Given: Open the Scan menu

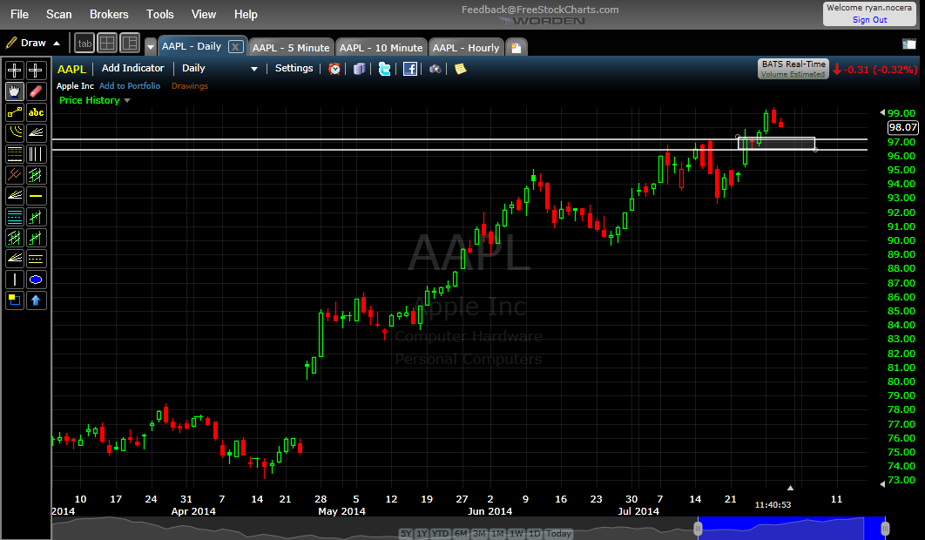Looking at the screenshot, I should coord(59,14).
